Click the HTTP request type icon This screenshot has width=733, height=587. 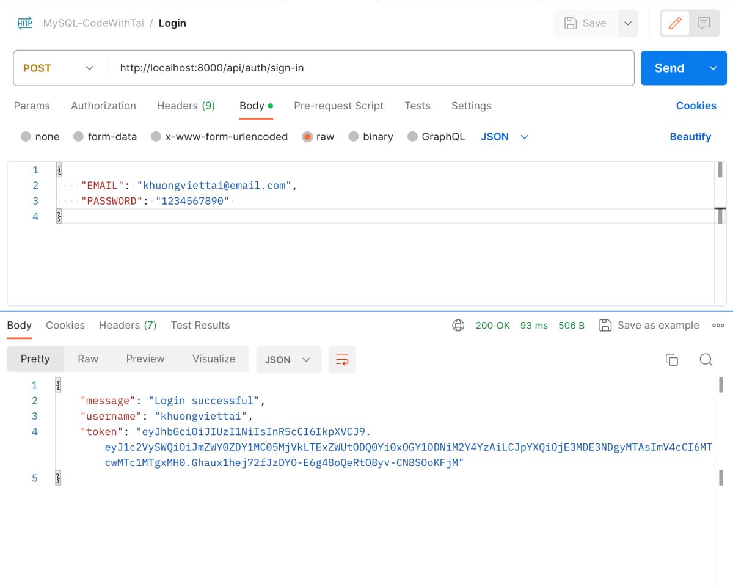[25, 23]
